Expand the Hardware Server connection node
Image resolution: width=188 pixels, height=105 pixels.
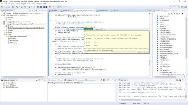[2, 83]
